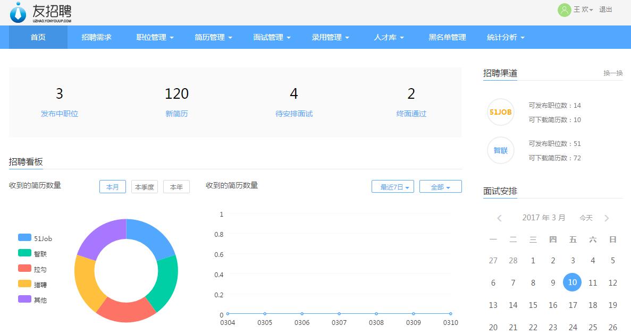
Task: Click the 51JOB channel circle logo
Action: (x=500, y=112)
